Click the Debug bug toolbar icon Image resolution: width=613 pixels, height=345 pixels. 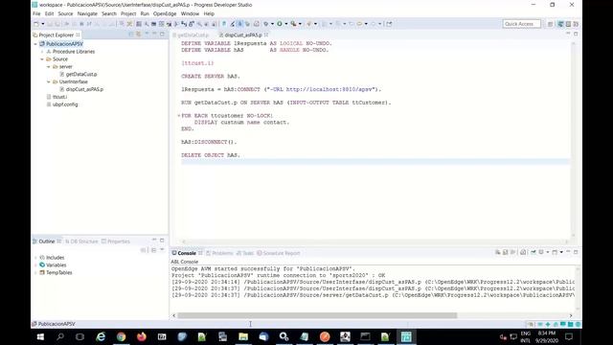[266, 24]
